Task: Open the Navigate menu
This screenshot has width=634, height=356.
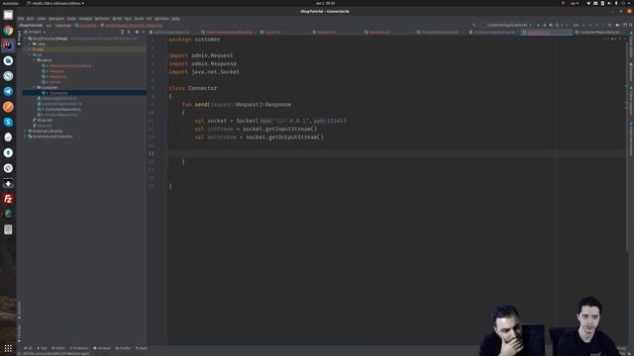Action: pyautogui.click(x=56, y=19)
